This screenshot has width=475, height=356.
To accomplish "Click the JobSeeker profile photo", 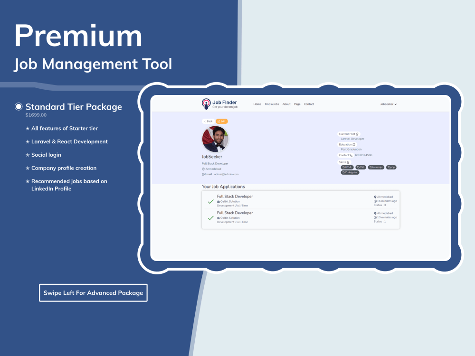I will (215, 139).
